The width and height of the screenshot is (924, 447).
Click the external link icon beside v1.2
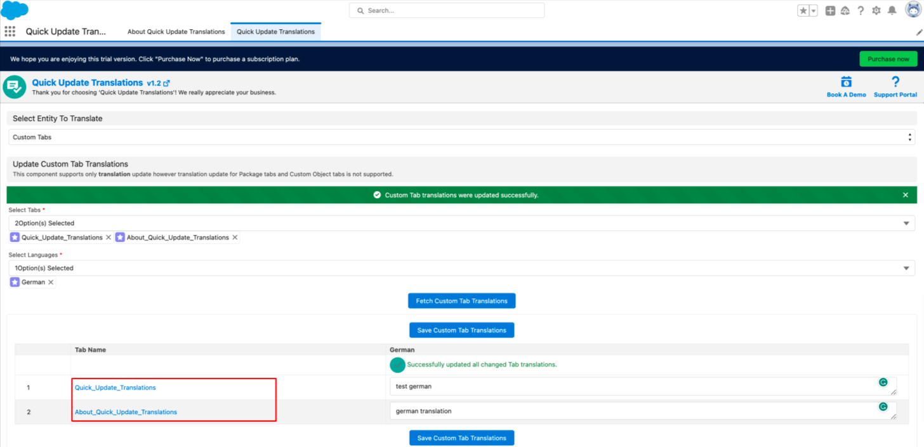point(166,83)
